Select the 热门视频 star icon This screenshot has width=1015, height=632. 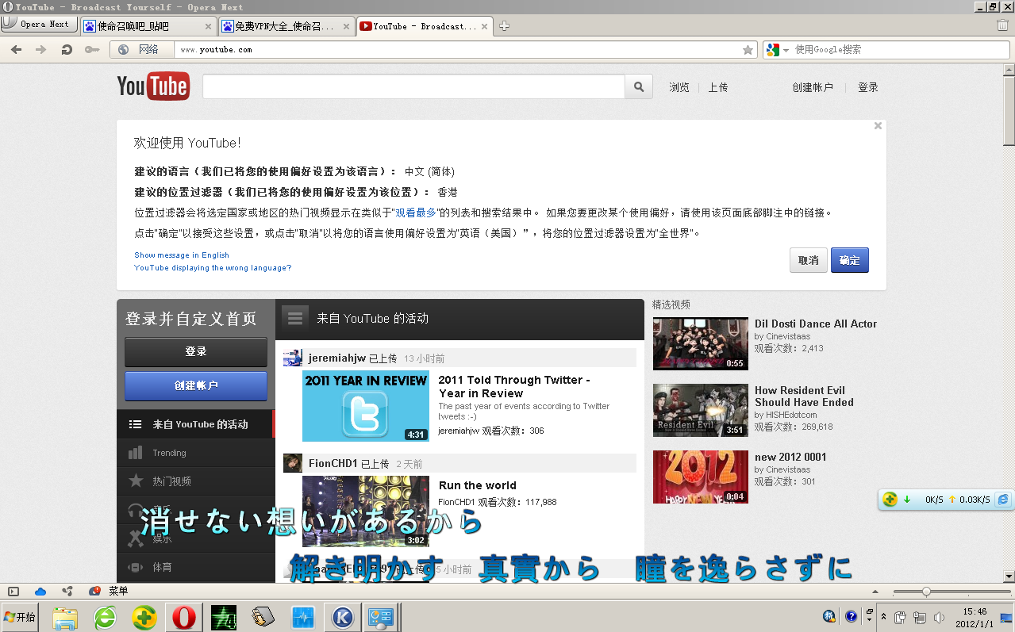click(x=136, y=481)
